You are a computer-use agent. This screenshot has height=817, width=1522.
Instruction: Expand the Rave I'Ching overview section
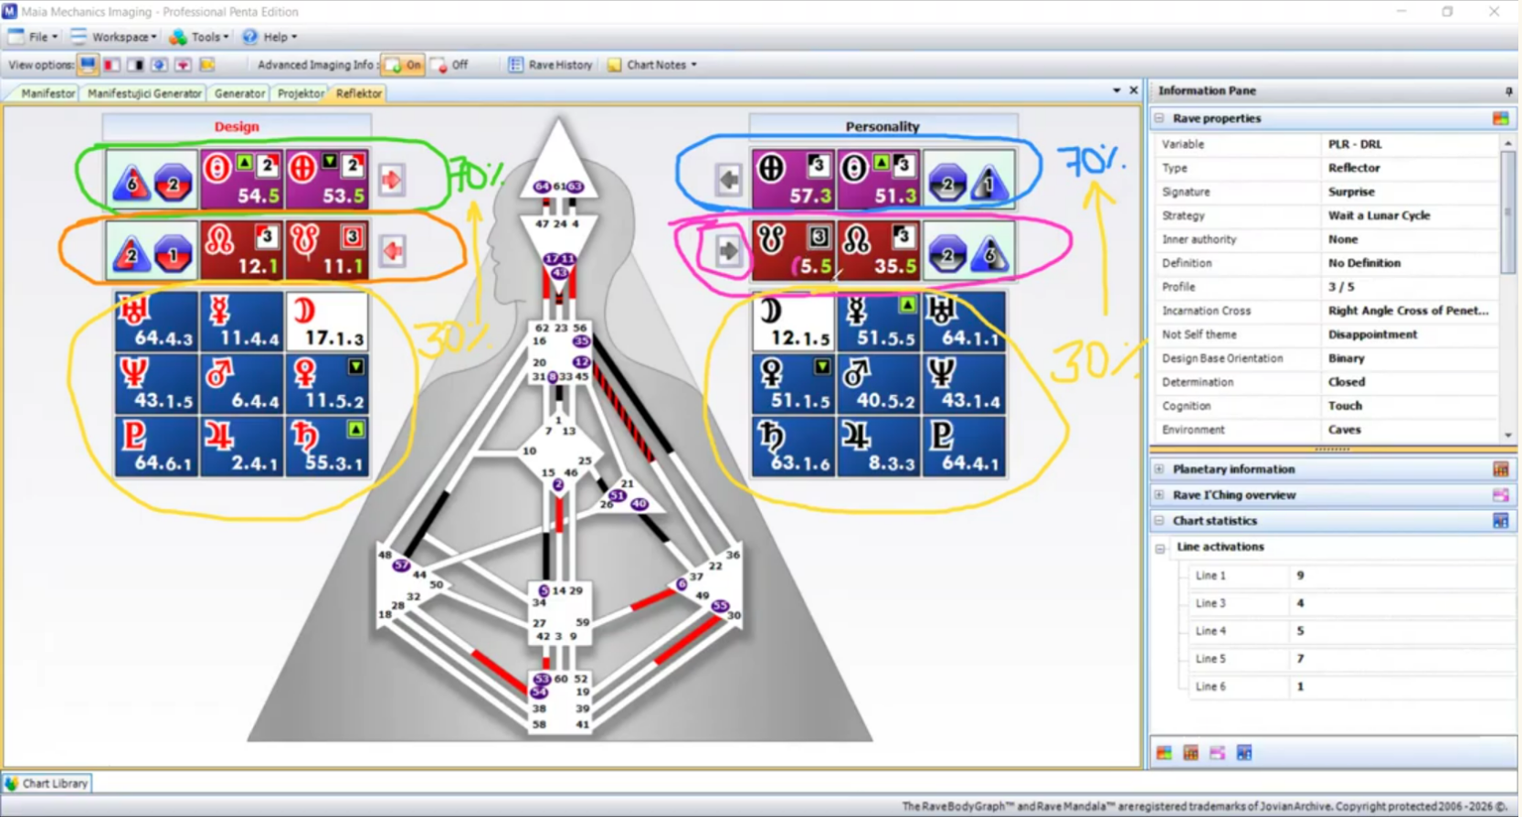coord(1159,495)
